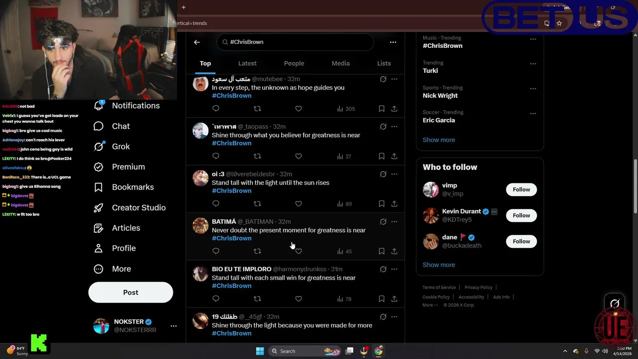Open the Nick Wright trending topic
This screenshot has width=638, height=359.
(x=440, y=96)
